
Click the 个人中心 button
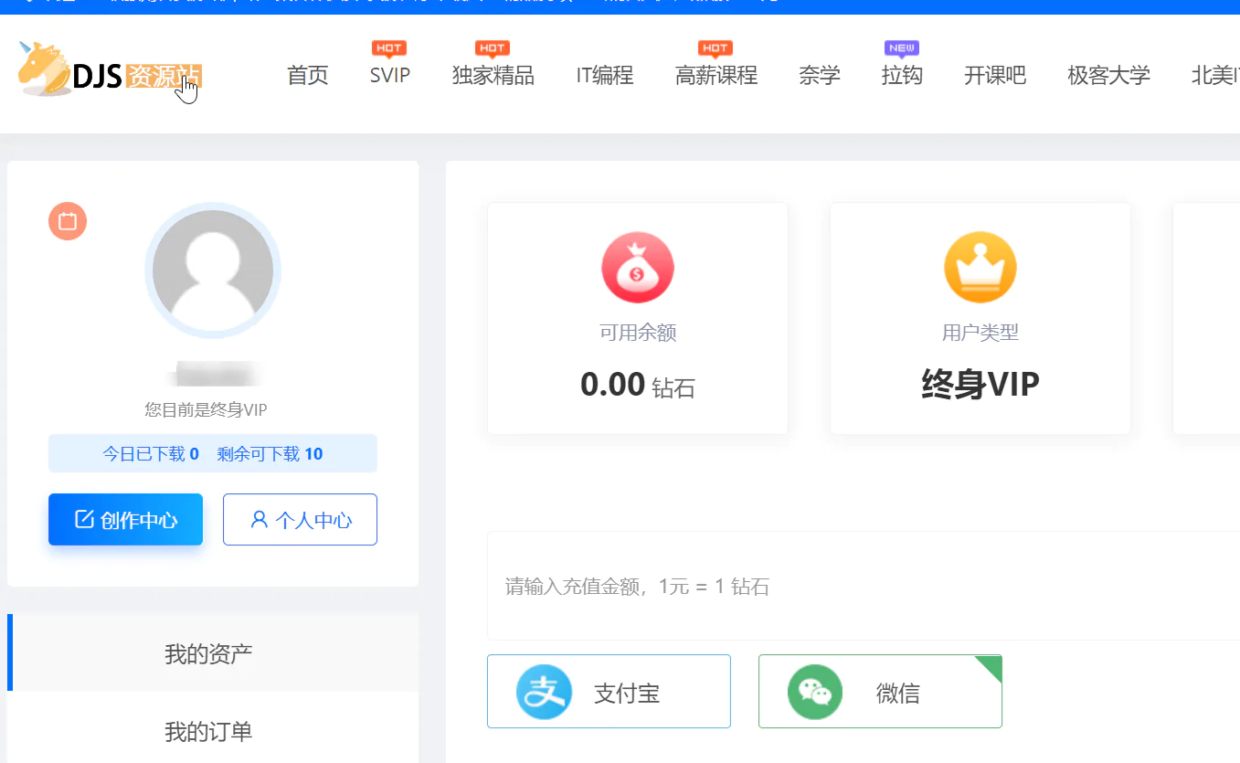click(x=300, y=519)
